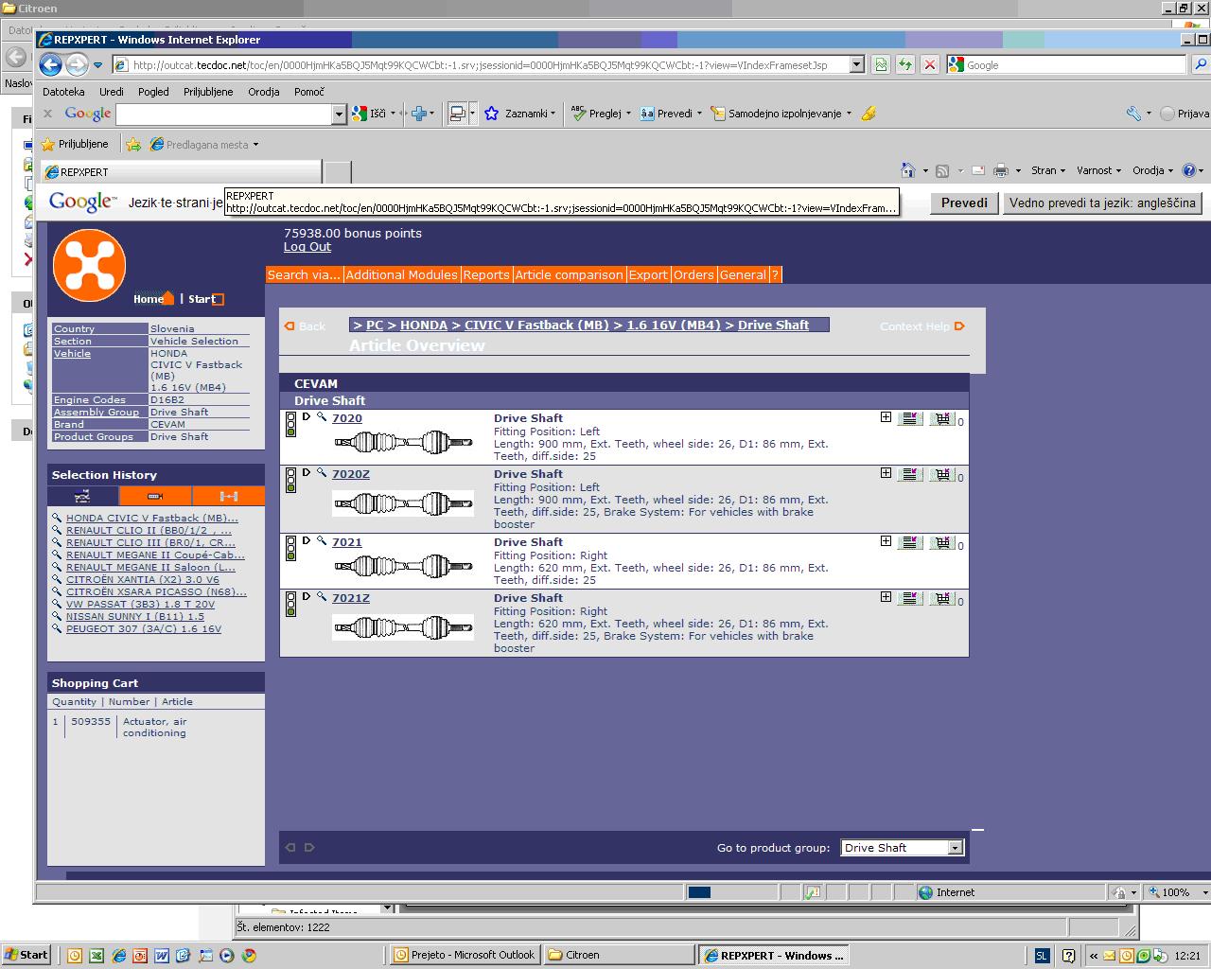Select the middle Selection History icon tab

tap(155, 496)
